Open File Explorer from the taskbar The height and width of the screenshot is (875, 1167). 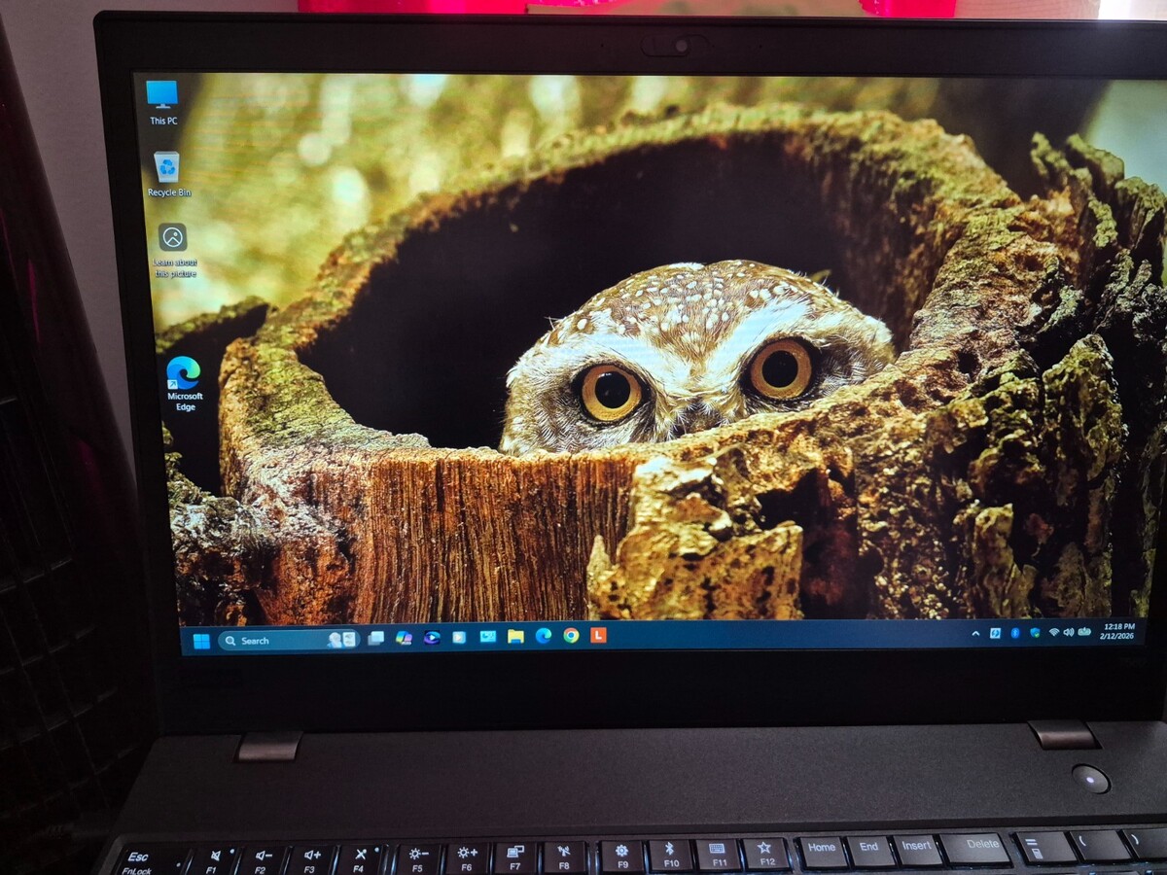click(x=515, y=637)
